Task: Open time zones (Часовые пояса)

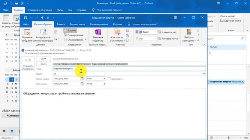Action: [168, 38]
